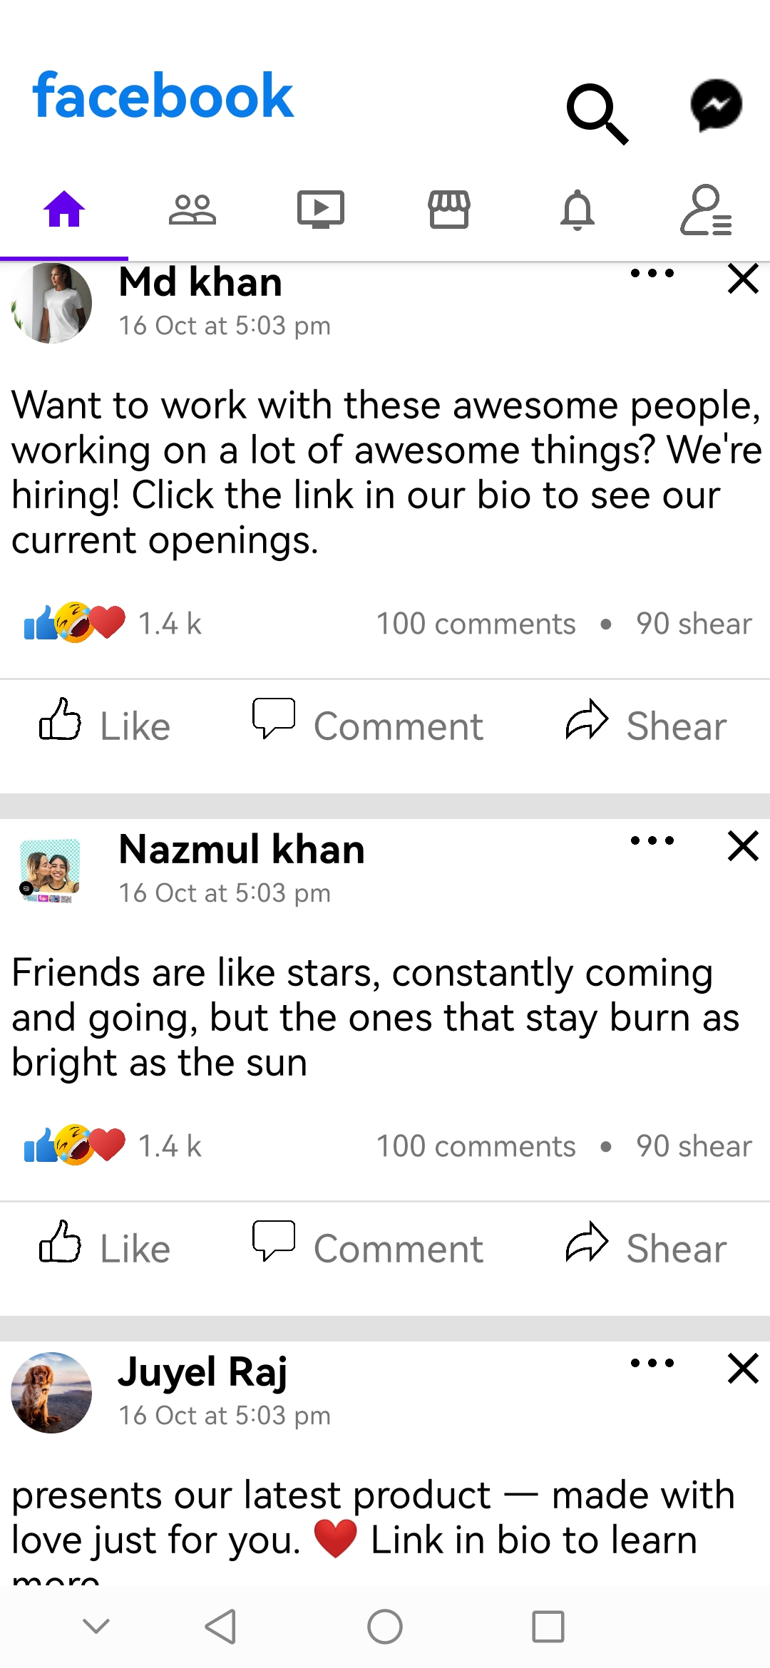
Task: Open options menu on Juyel Raj's post
Action: 651,1362
